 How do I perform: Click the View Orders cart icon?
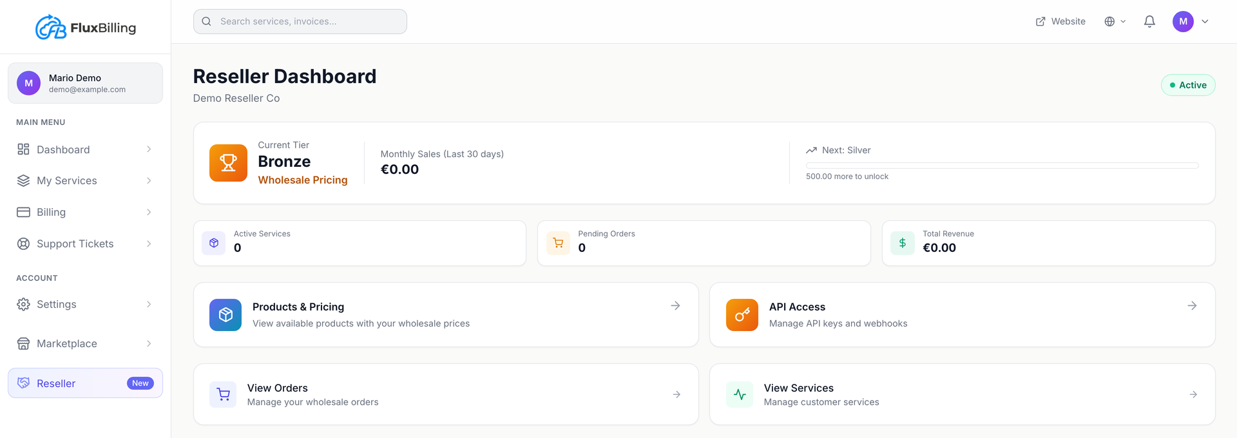tap(223, 394)
